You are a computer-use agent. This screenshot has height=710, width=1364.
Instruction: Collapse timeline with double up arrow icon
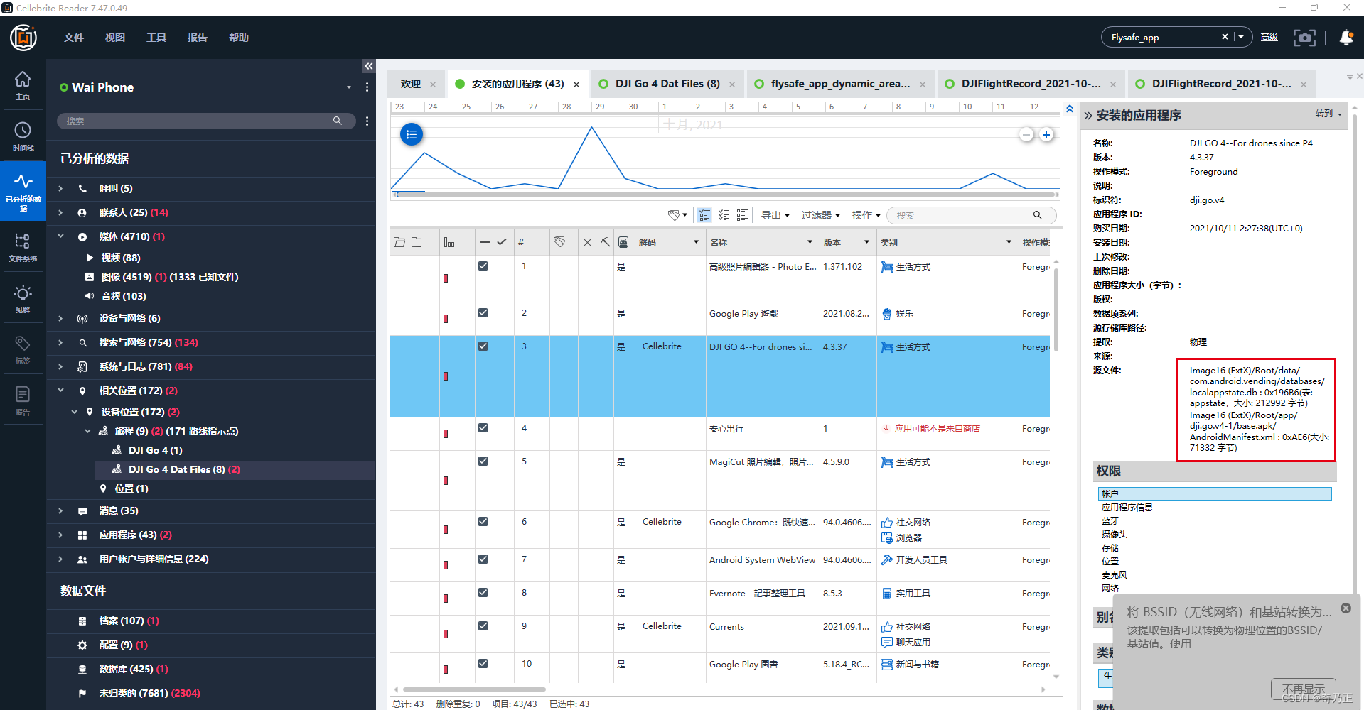(1070, 109)
